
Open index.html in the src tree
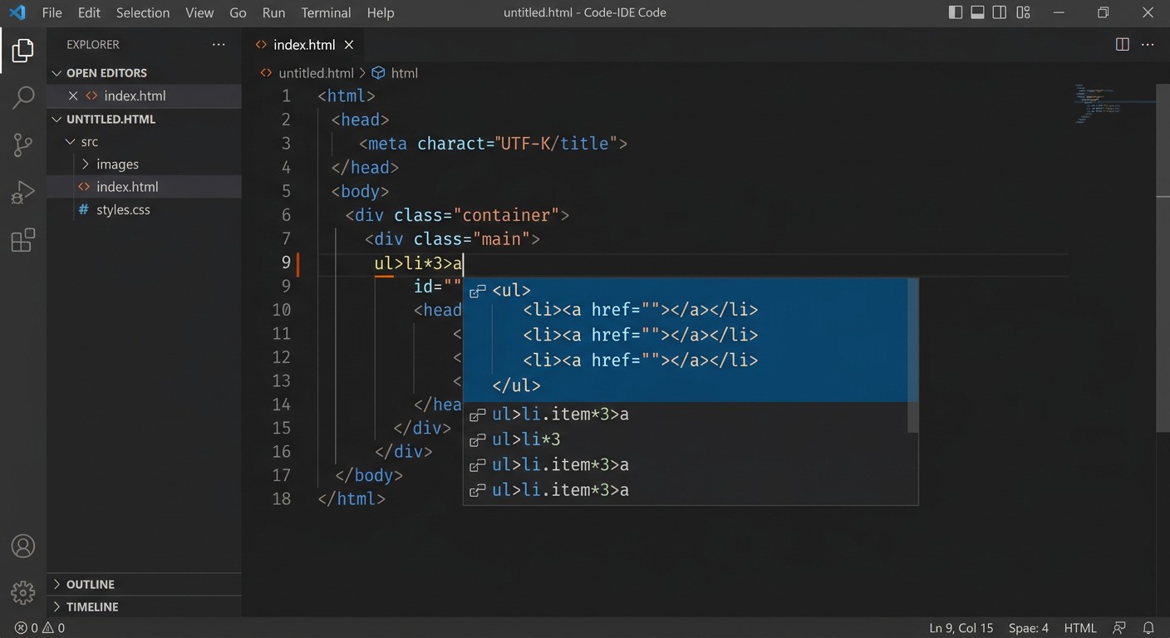pos(127,187)
